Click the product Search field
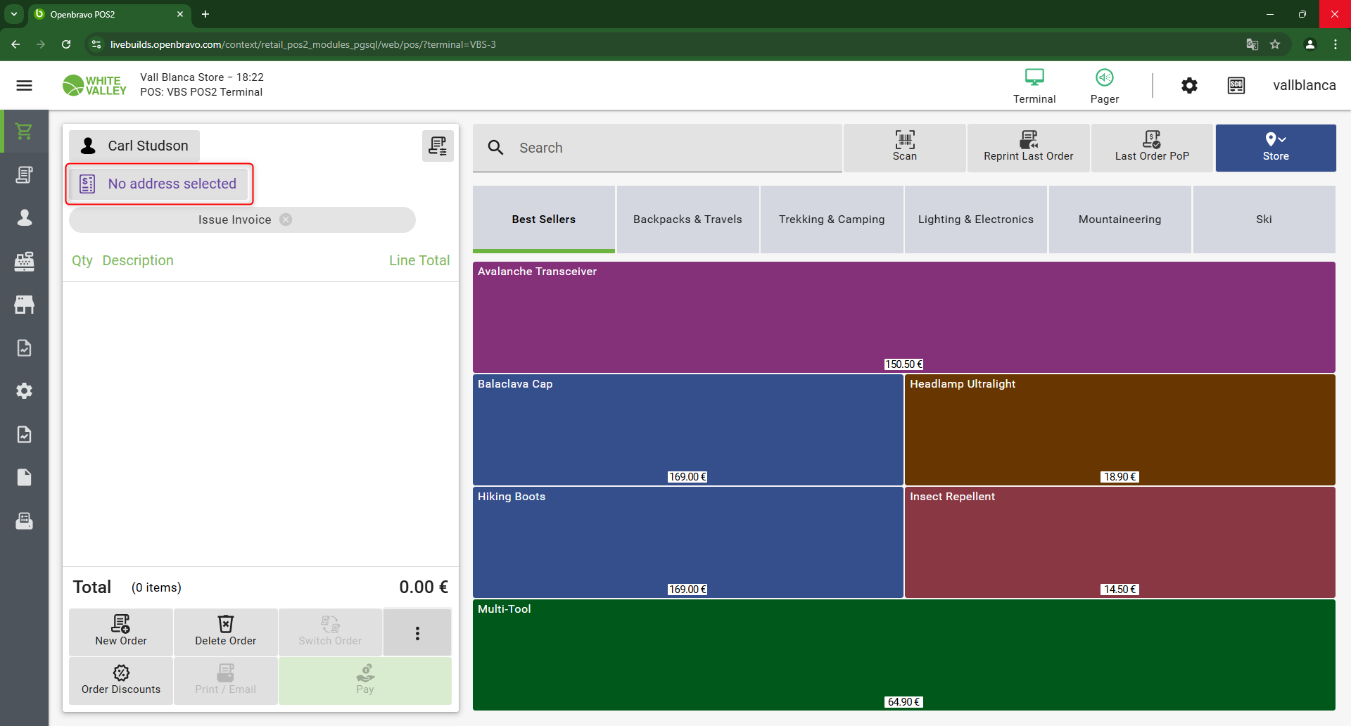 (x=675, y=148)
